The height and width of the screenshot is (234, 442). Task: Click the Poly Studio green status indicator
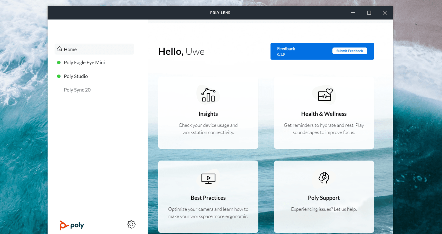pyautogui.click(x=59, y=76)
